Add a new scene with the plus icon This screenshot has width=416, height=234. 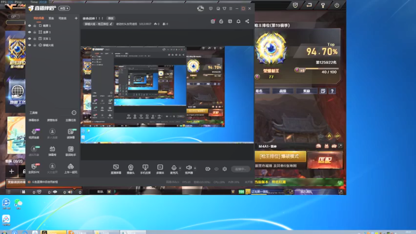(76, 18)
